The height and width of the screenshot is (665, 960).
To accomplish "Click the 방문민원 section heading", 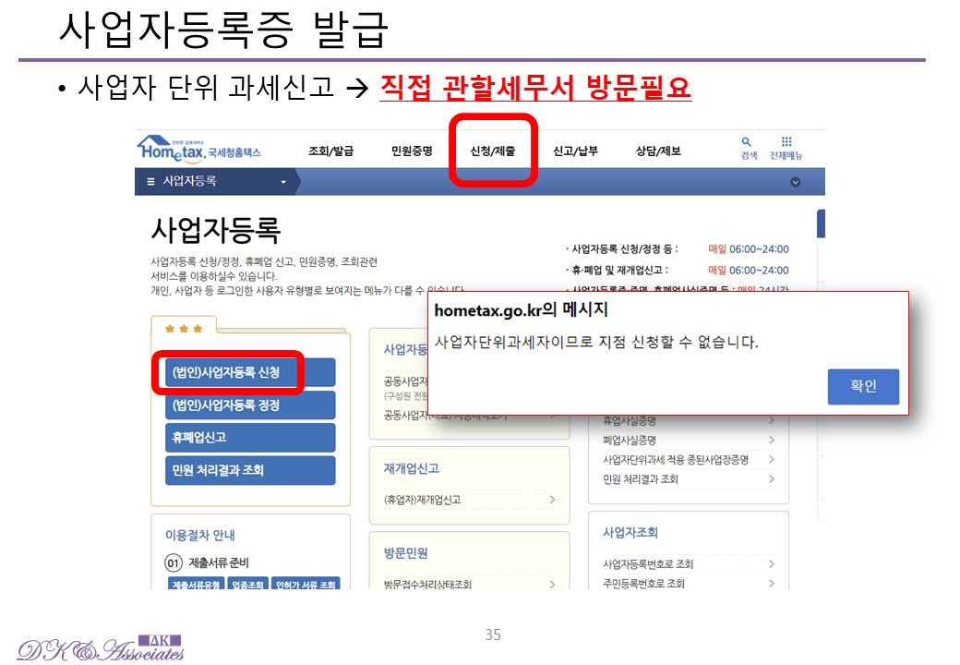I will 405,553.
